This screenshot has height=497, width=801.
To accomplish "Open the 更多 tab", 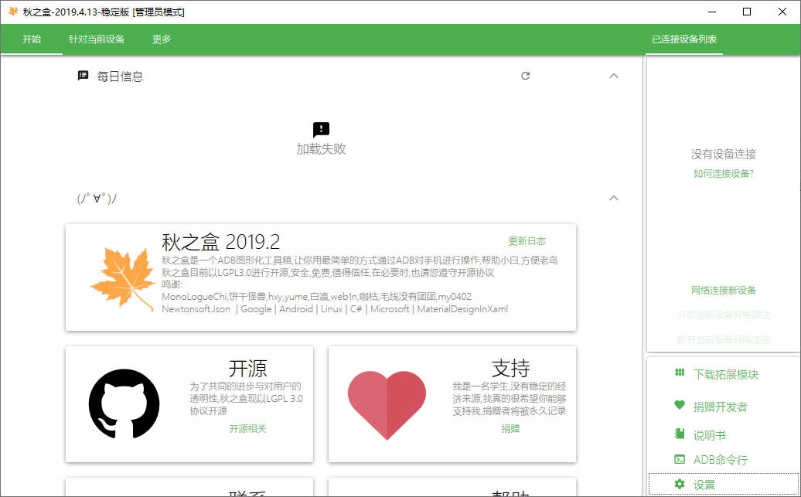I will (x=162, y=39).
